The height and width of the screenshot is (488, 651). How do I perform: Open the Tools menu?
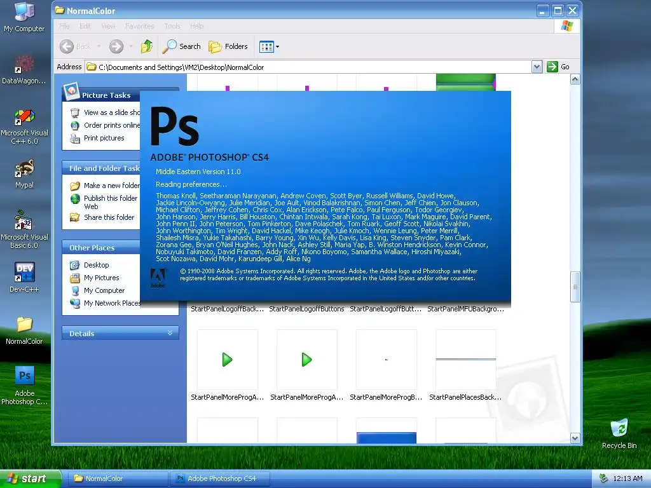[172, 26]
